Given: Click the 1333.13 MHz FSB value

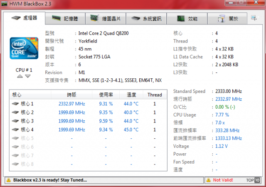Looking at the screenshot, I should click(229, 138).
